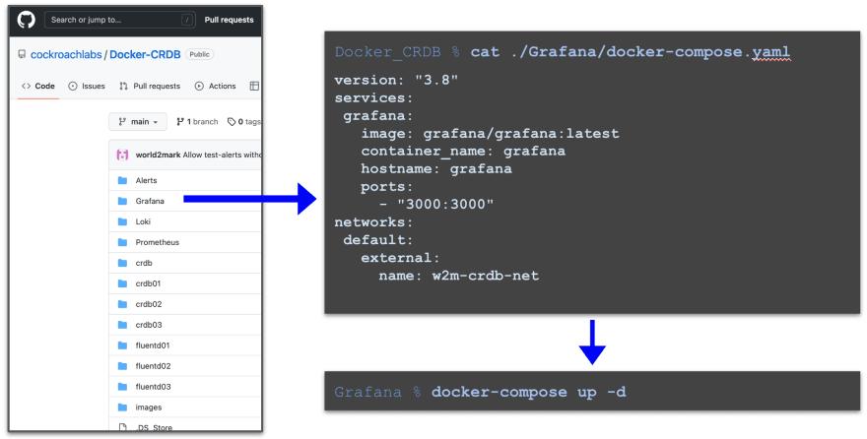
Task: Click the world2mark avatar icon
Action: pos(122,156)
